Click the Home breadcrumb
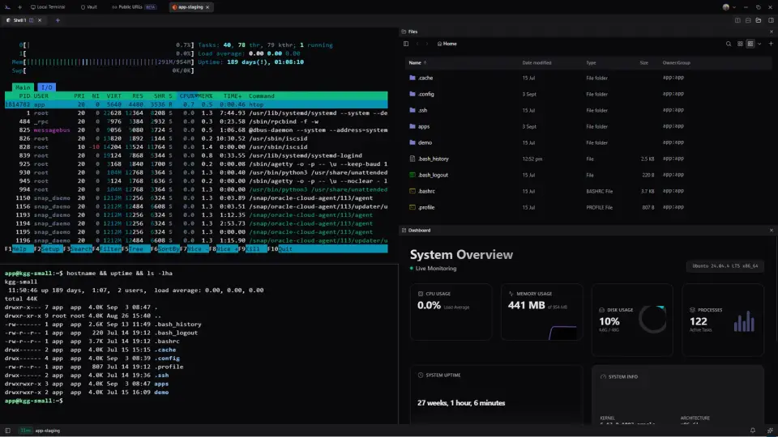Viewport: 778px width, 437px height. 447,44
